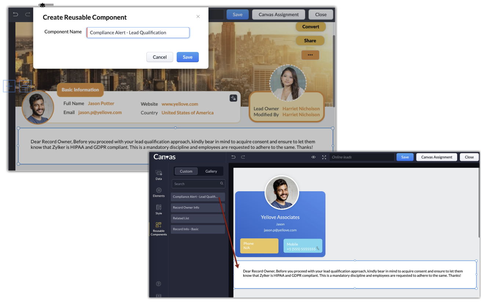Screen dimensions: 482x302
Task: Click the add-component icon on Basic Information card
Action: click(x=233, y=98)
